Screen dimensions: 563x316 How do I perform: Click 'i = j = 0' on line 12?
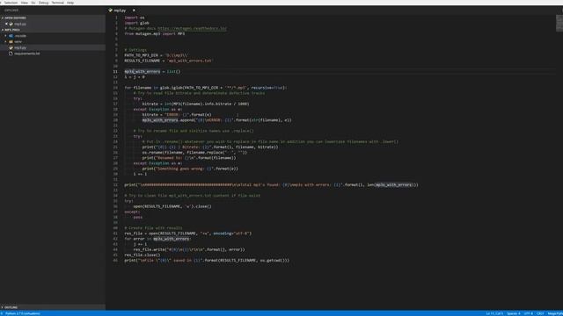click(135, 77)
